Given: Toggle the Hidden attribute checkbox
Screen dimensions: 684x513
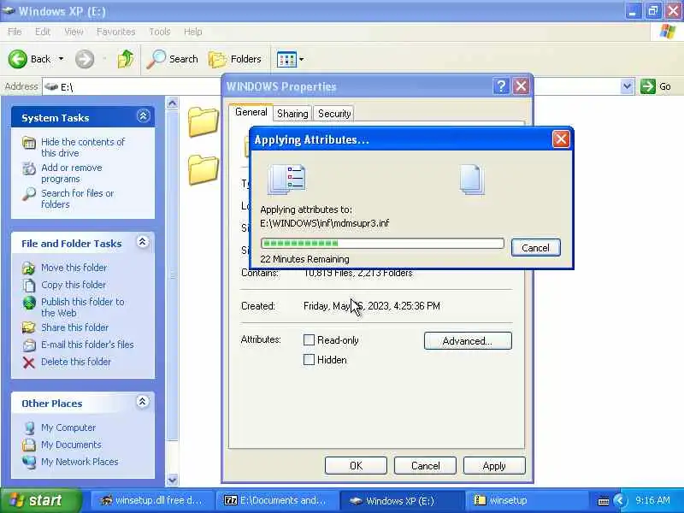Looking at the screenshot, I should tap(309, 360).
